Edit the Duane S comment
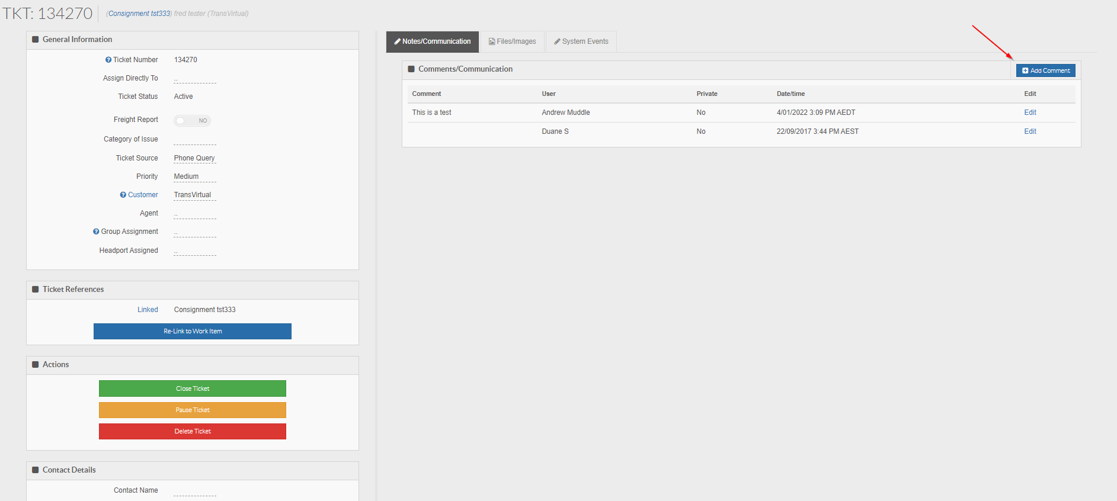 (x=1030, y=131)
